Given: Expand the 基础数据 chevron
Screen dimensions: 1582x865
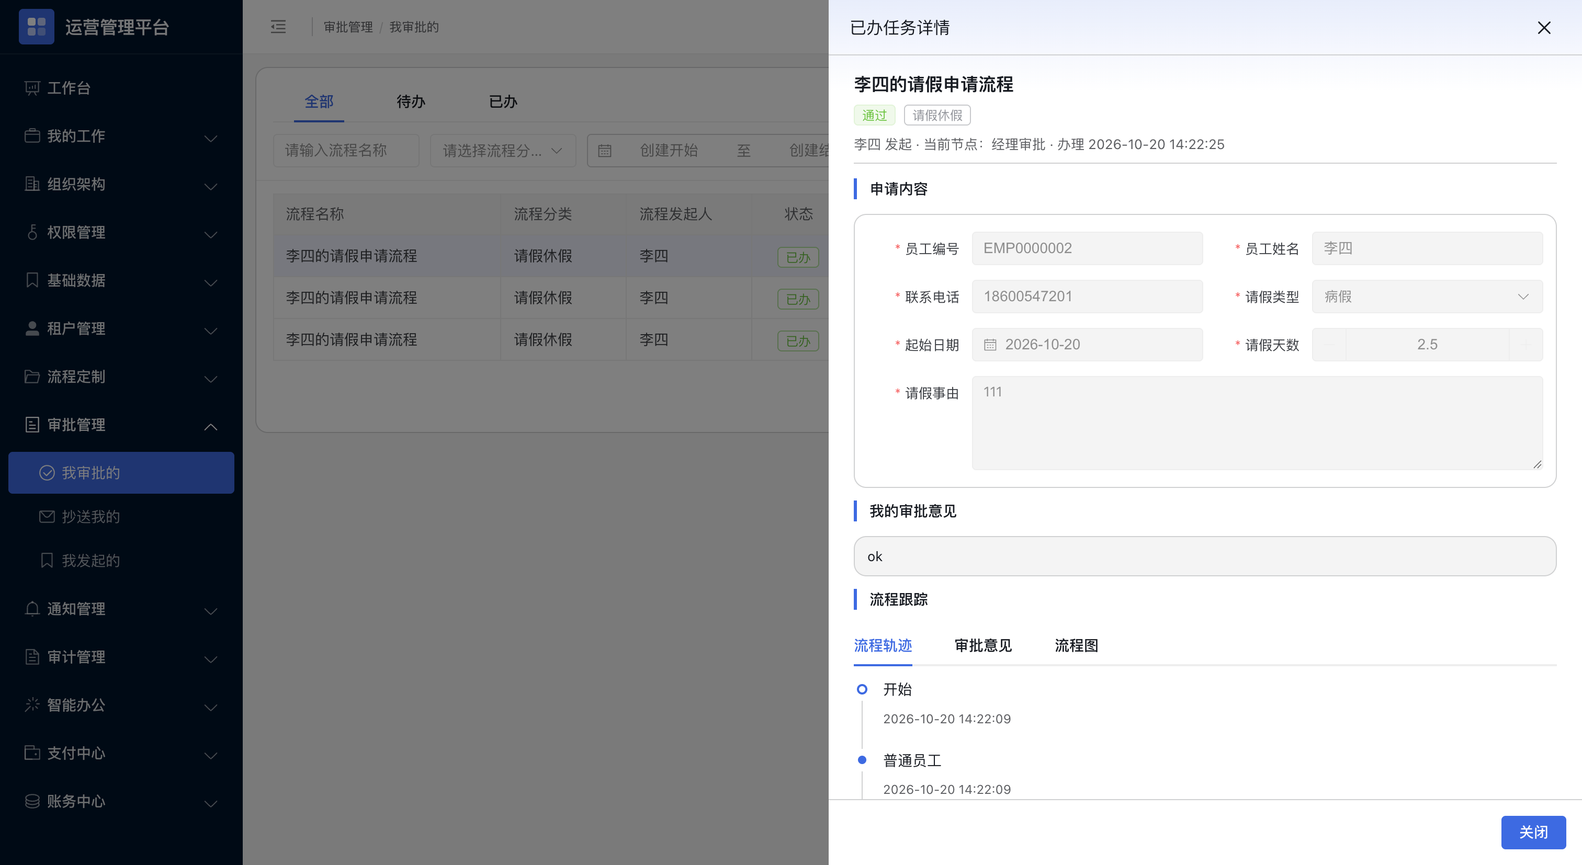Looking at the screenshot, I should tap(211, 282).
